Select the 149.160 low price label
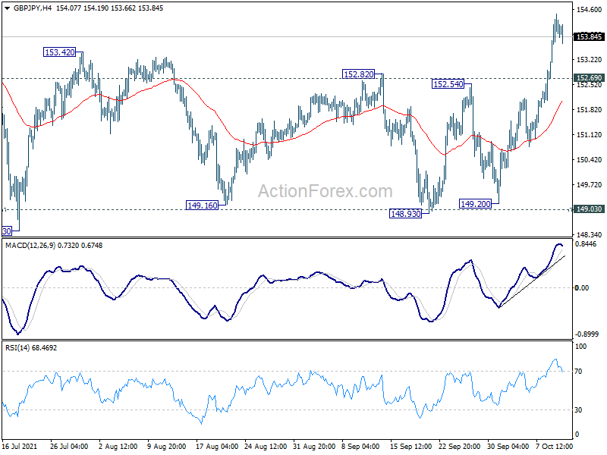The height and width of the screenshot is (455, 607). pos(202,206)
